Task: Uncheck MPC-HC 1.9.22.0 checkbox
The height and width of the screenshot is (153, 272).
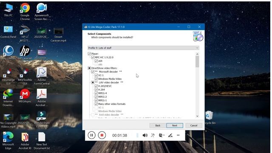Action: tap(93, 57)
